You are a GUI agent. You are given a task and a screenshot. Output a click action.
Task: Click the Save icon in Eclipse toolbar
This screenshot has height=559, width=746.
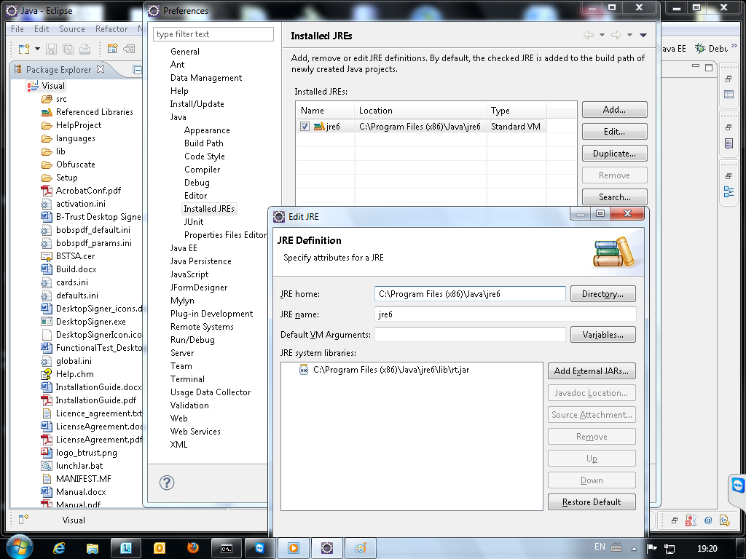pos(52,49)
